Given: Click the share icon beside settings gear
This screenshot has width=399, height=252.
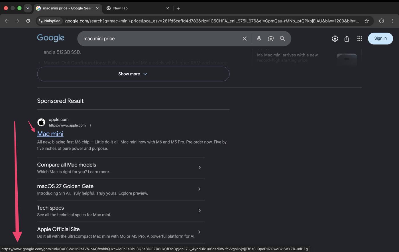Looking at the screenshot, I should (x=347, y=38).
